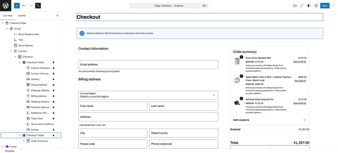
Task: Click the lock icon on Delivery row
Action: [53, 79]
